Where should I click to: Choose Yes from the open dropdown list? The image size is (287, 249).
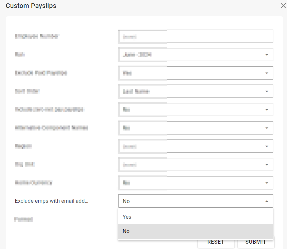pos(127,217)
